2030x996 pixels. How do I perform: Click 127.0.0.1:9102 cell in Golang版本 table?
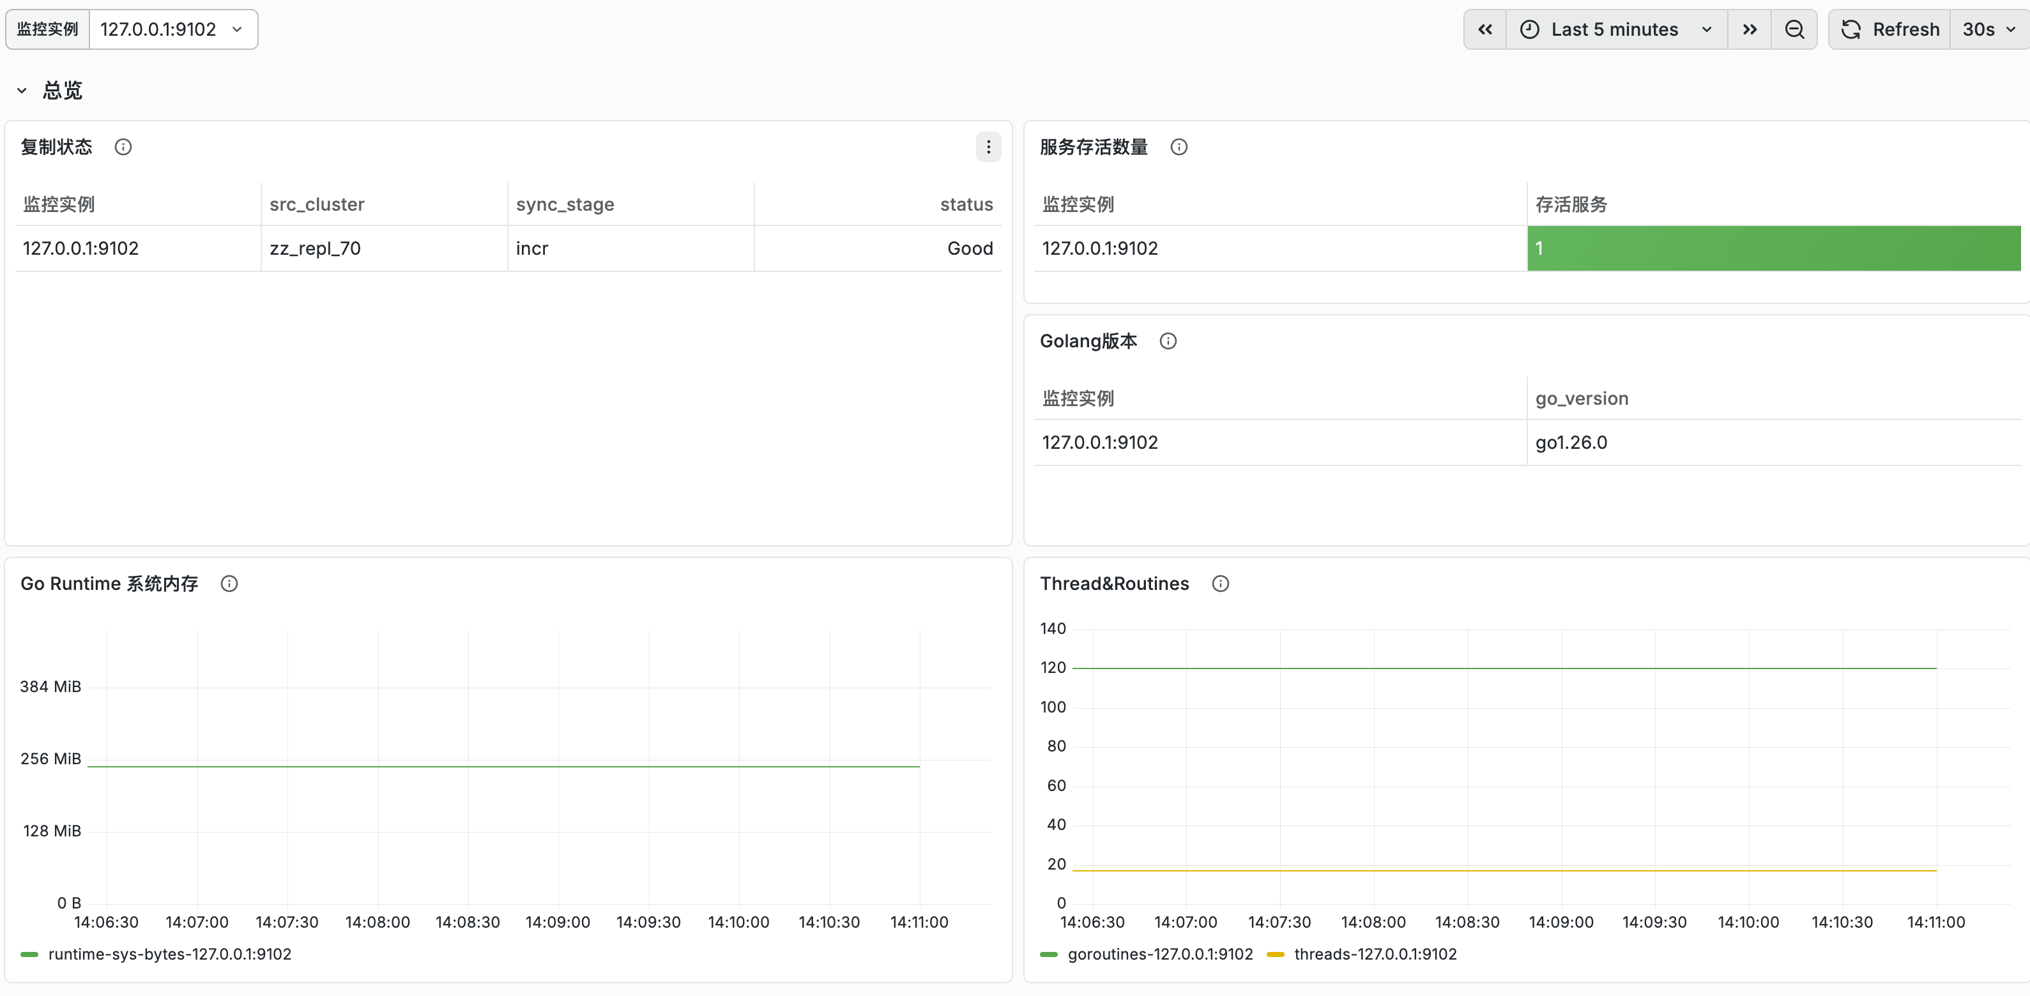point(1281,442)
